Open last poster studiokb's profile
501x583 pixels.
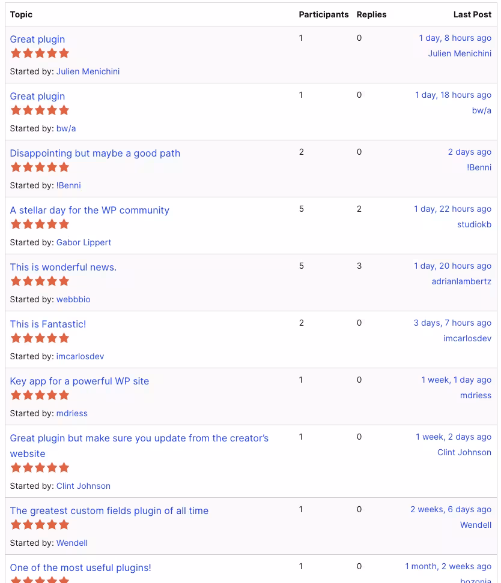tap(474, 224)
